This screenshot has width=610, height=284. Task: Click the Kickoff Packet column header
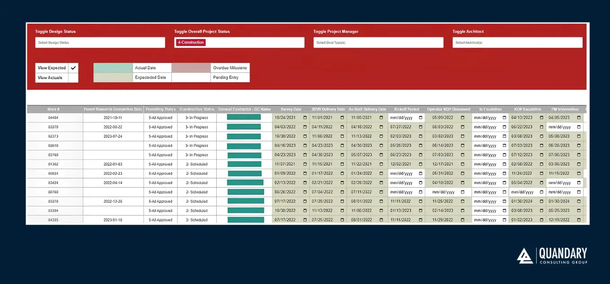[x=406, y=109]
